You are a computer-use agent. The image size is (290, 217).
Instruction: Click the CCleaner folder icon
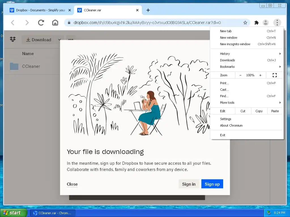click(14, 66)
